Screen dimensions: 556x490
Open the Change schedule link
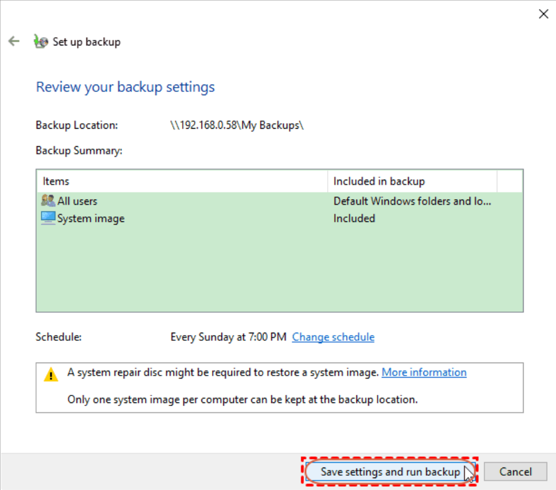click(x=333, y=336)
